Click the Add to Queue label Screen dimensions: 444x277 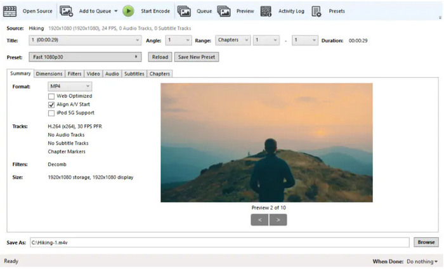95,11
